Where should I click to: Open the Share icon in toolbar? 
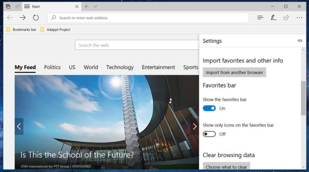(x=286, y=18)
